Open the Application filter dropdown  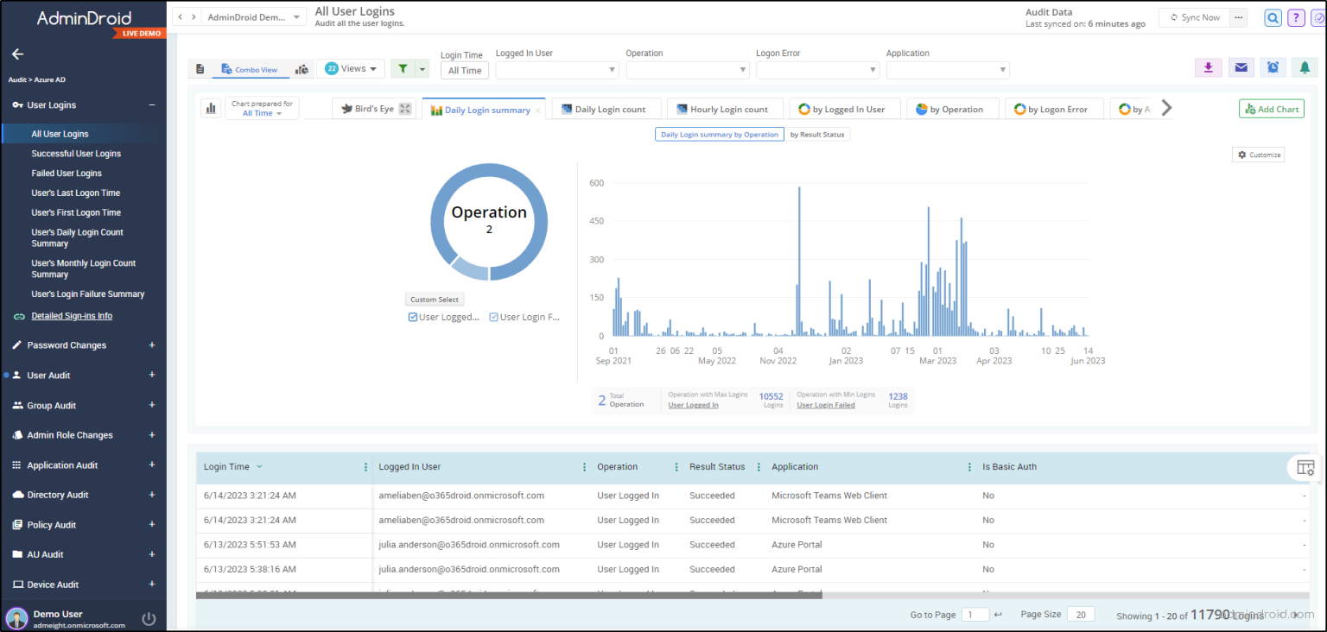point(948,70)
